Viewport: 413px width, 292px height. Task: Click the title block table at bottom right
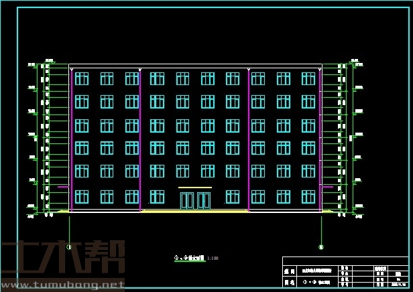346,271
